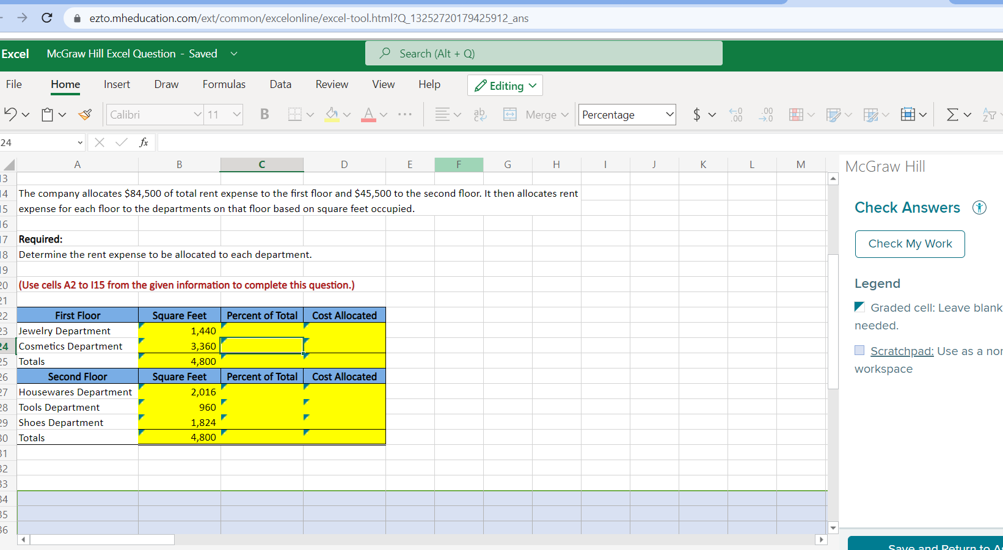1003x550 pixels.
Task: Toggle the Graded cell legend checkbox
Action: (x=859, y=307)
